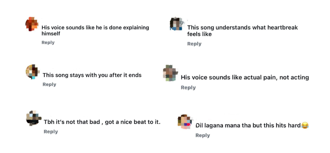Screen dimensions: 330x153
Task: Click the laughing-crying emoji in the comment
Action: [x=305, y=125]
